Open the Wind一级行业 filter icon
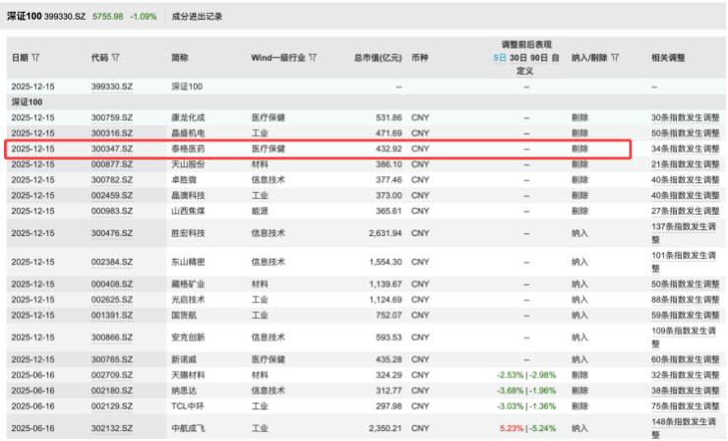728x441 pixels. (313, 58)
